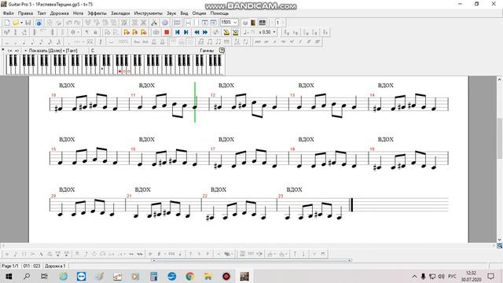Open the Bandicam red record icon in taskbar
Image resolution: width=503 pixels, height=283 pixels.
coord(226,276)
